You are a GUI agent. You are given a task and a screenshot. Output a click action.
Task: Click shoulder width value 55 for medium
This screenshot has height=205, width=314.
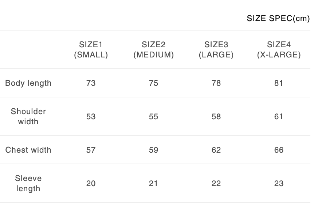[153, 117]
